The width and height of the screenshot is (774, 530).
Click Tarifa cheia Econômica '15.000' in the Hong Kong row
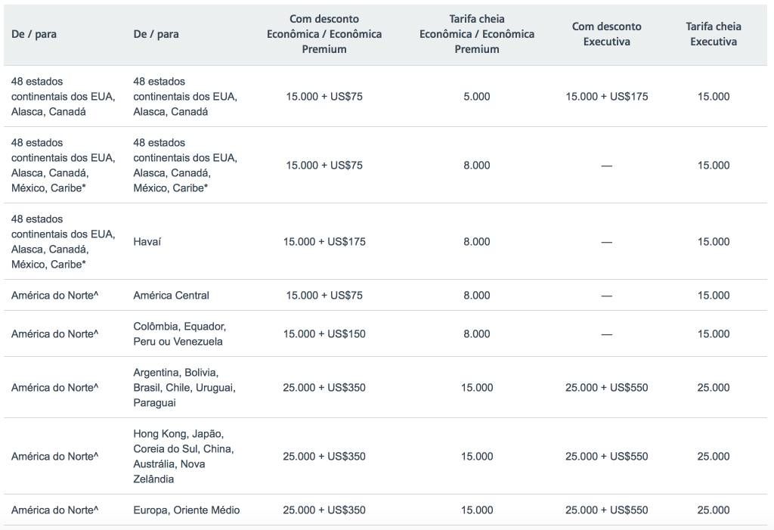[476, 457]
